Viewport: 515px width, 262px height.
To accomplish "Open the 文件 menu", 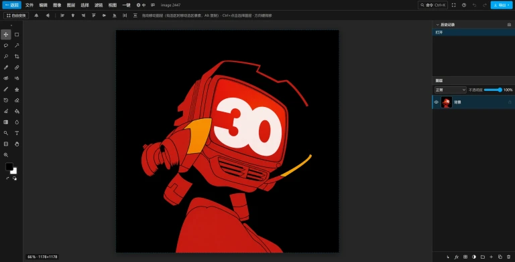I will (x=30, y=5).
